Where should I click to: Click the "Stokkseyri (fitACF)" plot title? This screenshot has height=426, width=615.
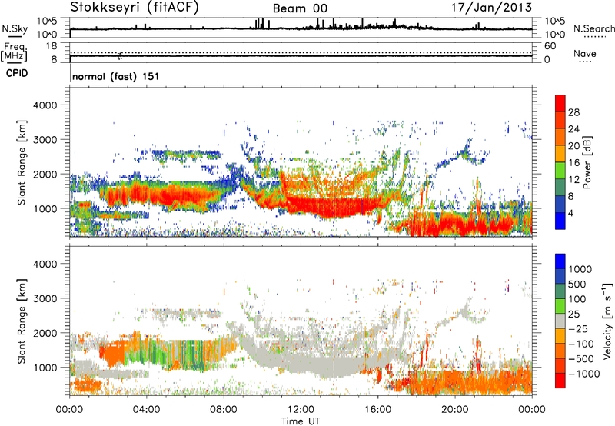(135, 8)
